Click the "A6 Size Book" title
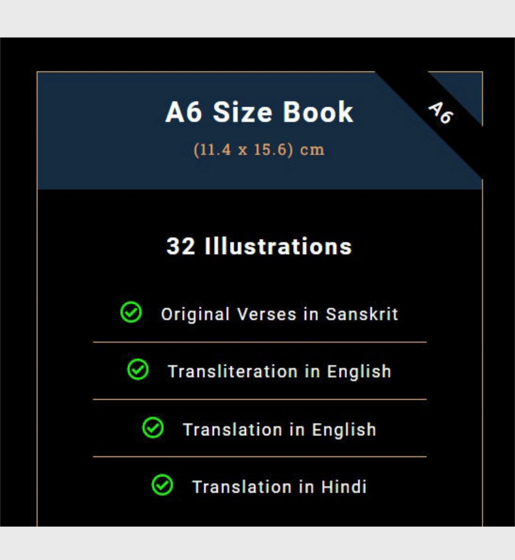This screenshot has height=560, width=515. point(259,112)
